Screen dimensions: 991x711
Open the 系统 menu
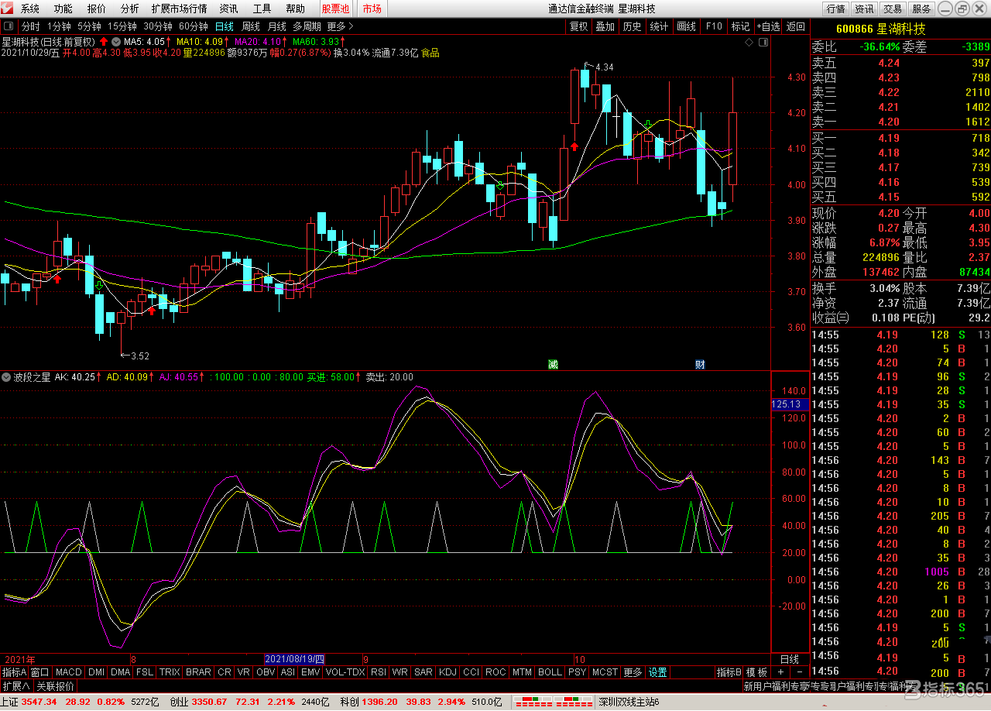30,9
